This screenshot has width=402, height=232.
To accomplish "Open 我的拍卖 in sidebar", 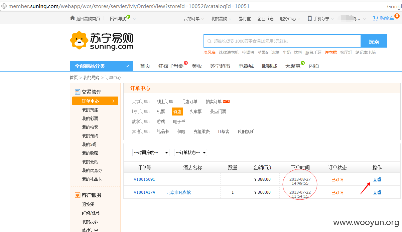I will click(90, 127).
